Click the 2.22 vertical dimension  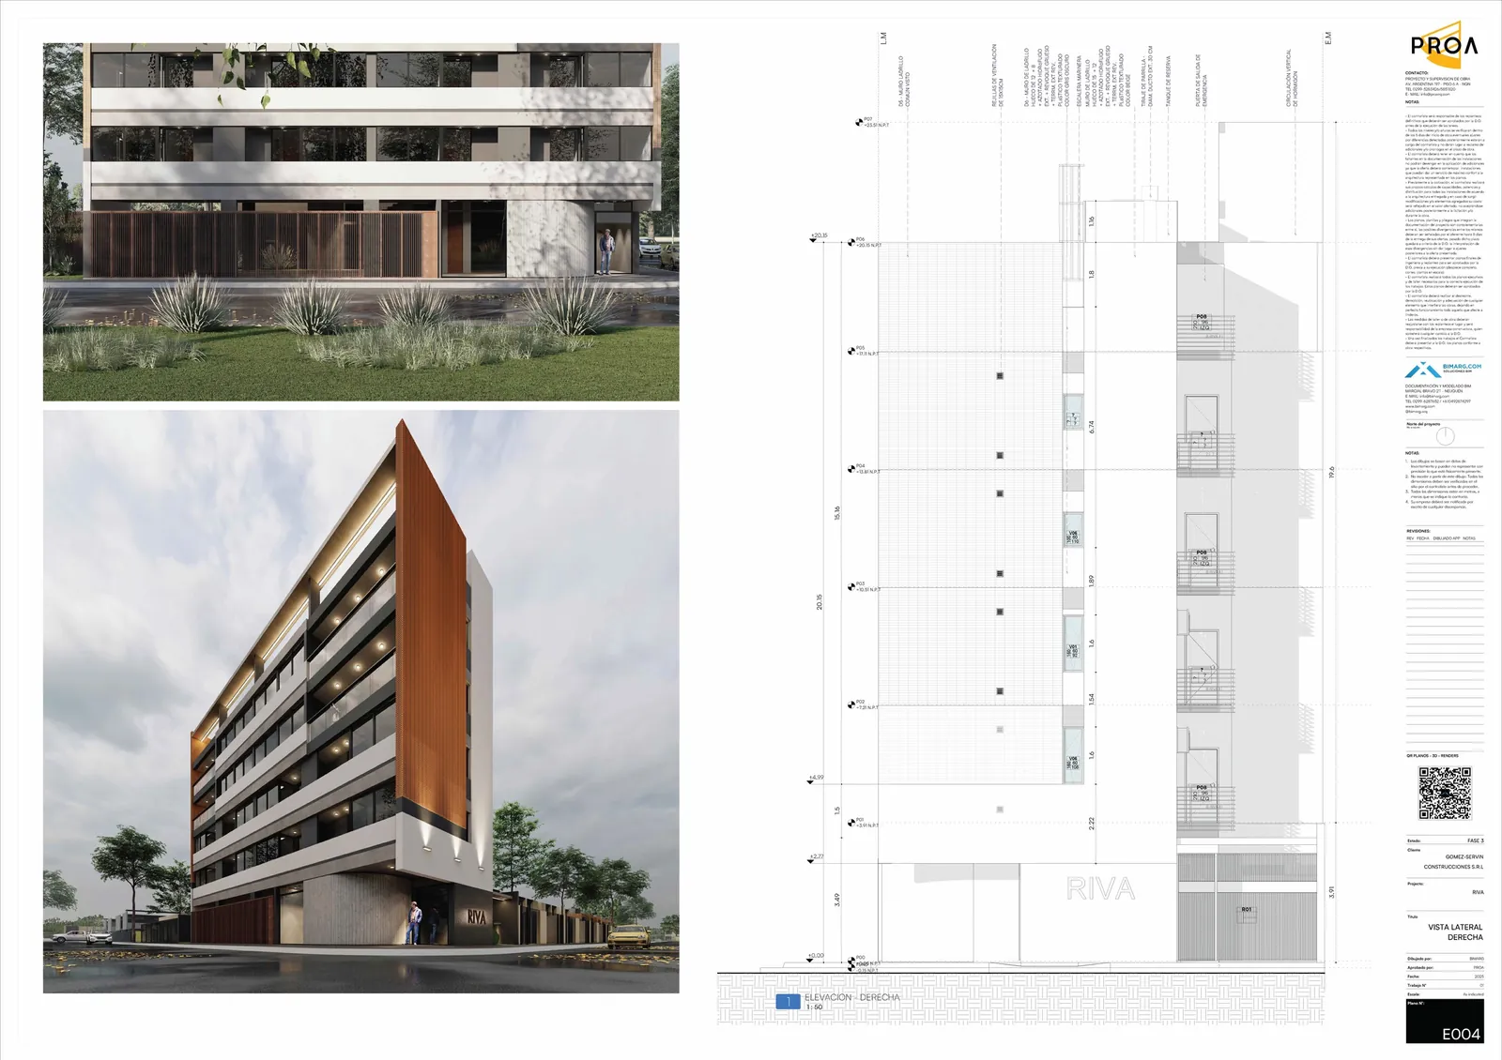1092,823
